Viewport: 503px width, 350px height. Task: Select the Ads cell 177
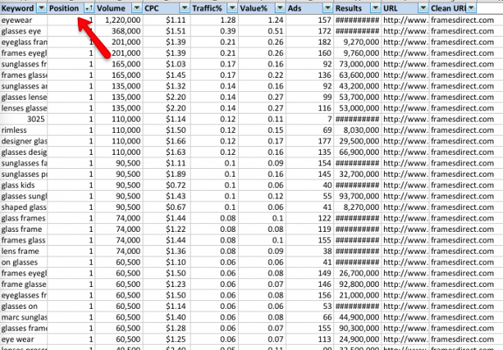click(x=310, y=141)
